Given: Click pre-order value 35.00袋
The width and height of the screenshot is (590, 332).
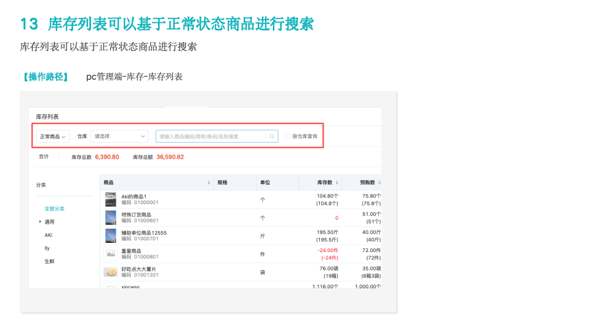Looking at the screenshot, I should point(372,269).
